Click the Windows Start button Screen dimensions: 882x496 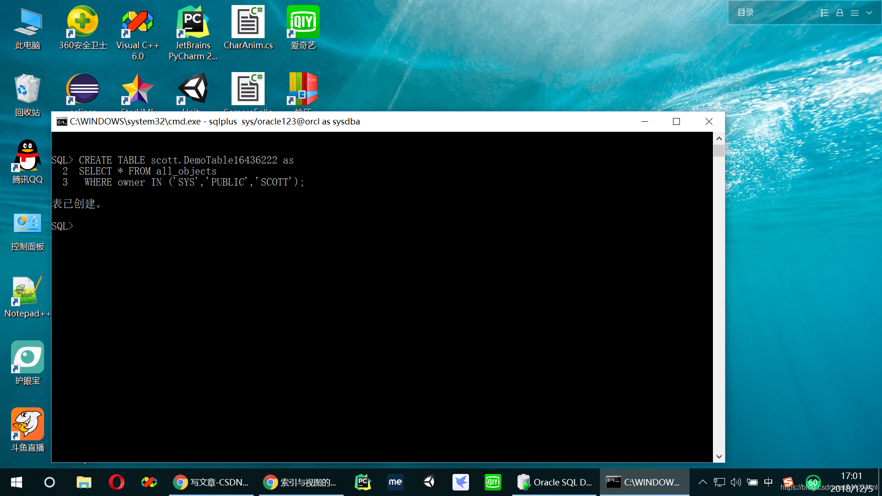pyautogui.click(x=17, y=482)
